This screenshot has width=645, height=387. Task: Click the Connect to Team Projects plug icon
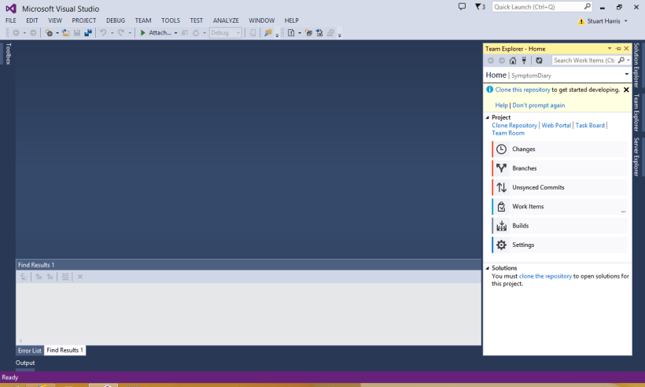[x=524, y=61]
